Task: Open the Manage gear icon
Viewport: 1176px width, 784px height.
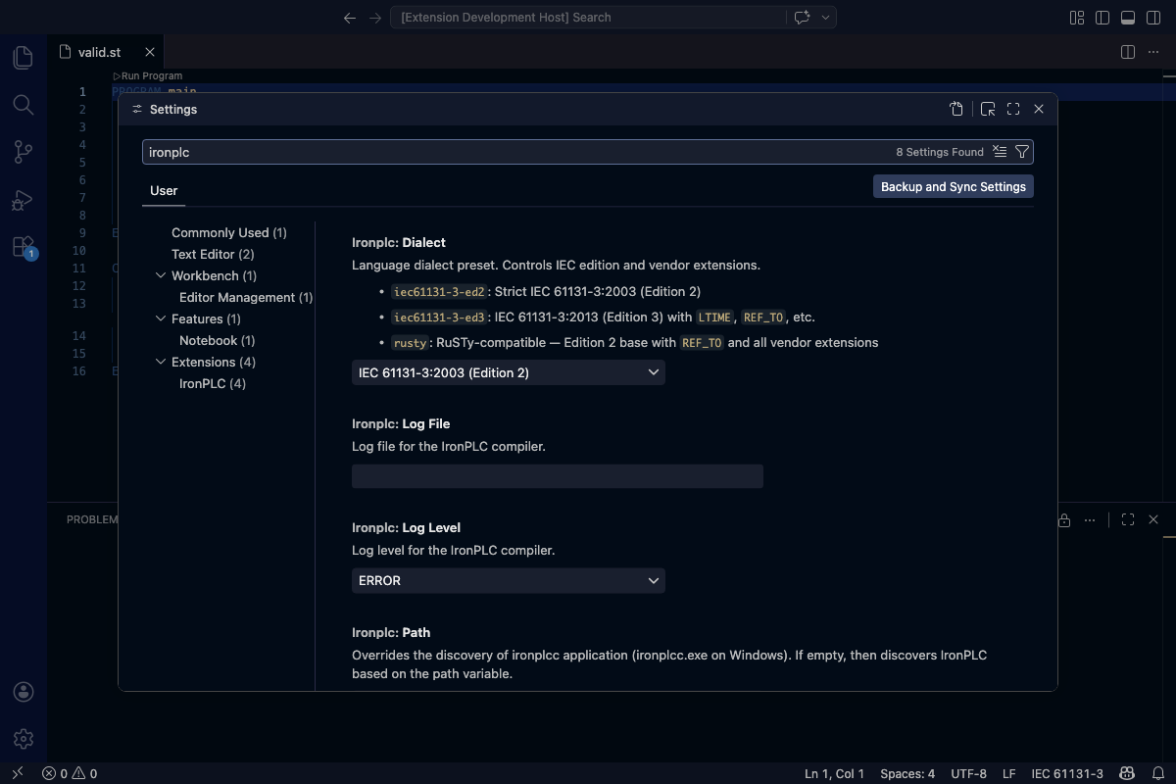Action: (x=24, y=739)
